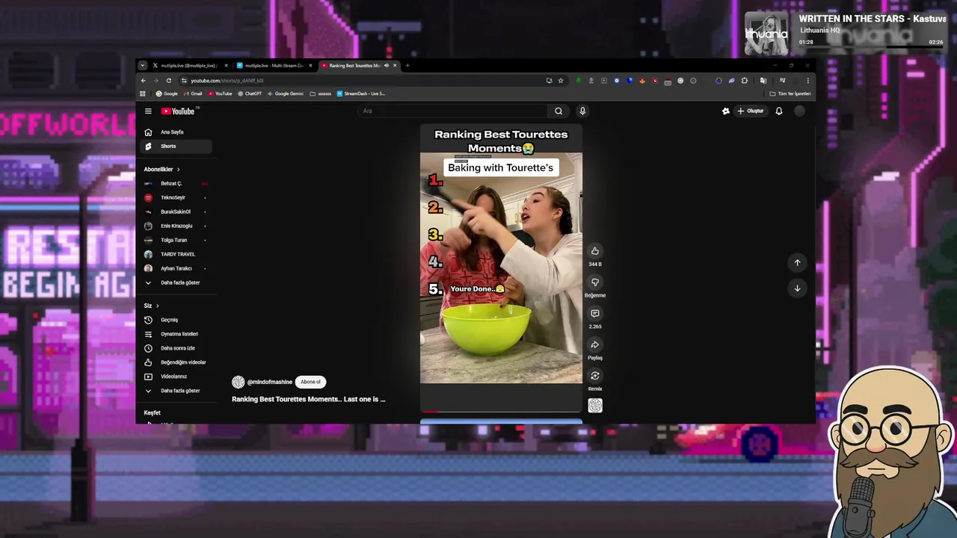Open the @mindofmashine channel link
This screenshot has height=538, width=957.
[270, 382]
